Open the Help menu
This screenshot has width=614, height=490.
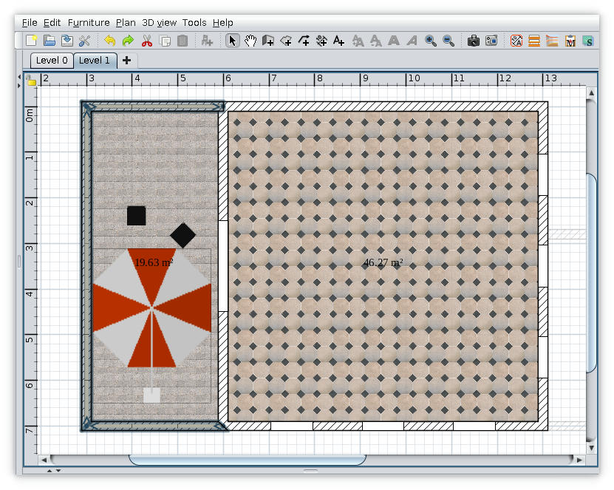[x=223, y=23]
